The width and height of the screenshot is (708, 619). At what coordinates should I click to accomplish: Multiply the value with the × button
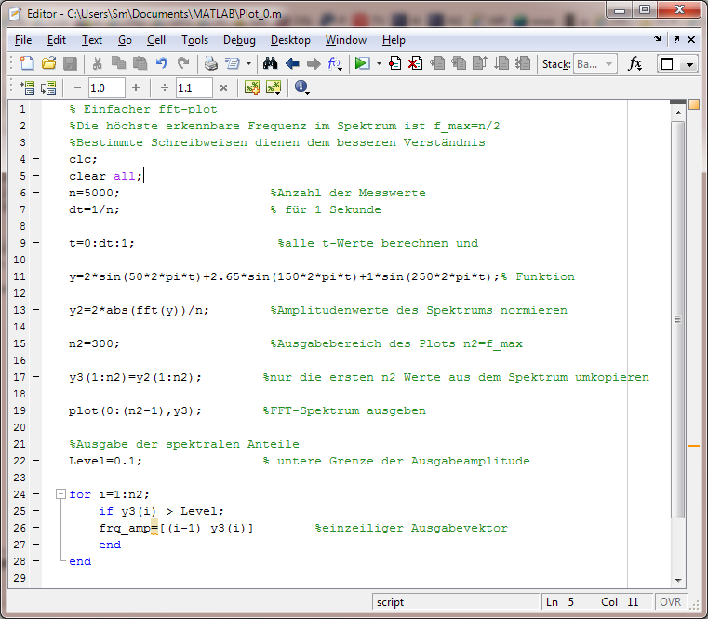coord(223,87)
